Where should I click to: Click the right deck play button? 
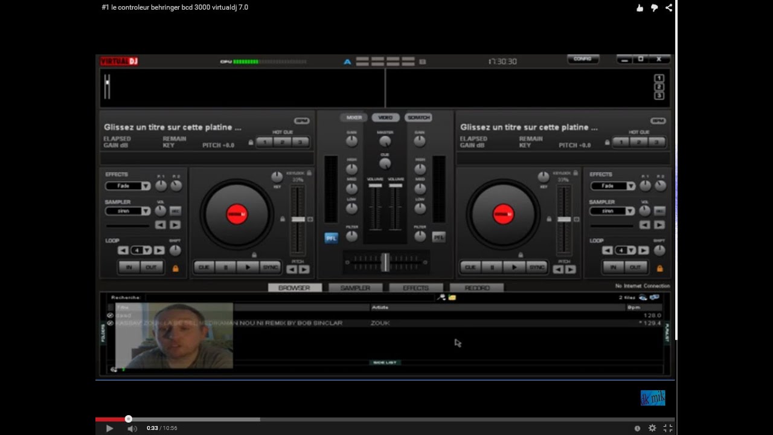click(514, 267)
